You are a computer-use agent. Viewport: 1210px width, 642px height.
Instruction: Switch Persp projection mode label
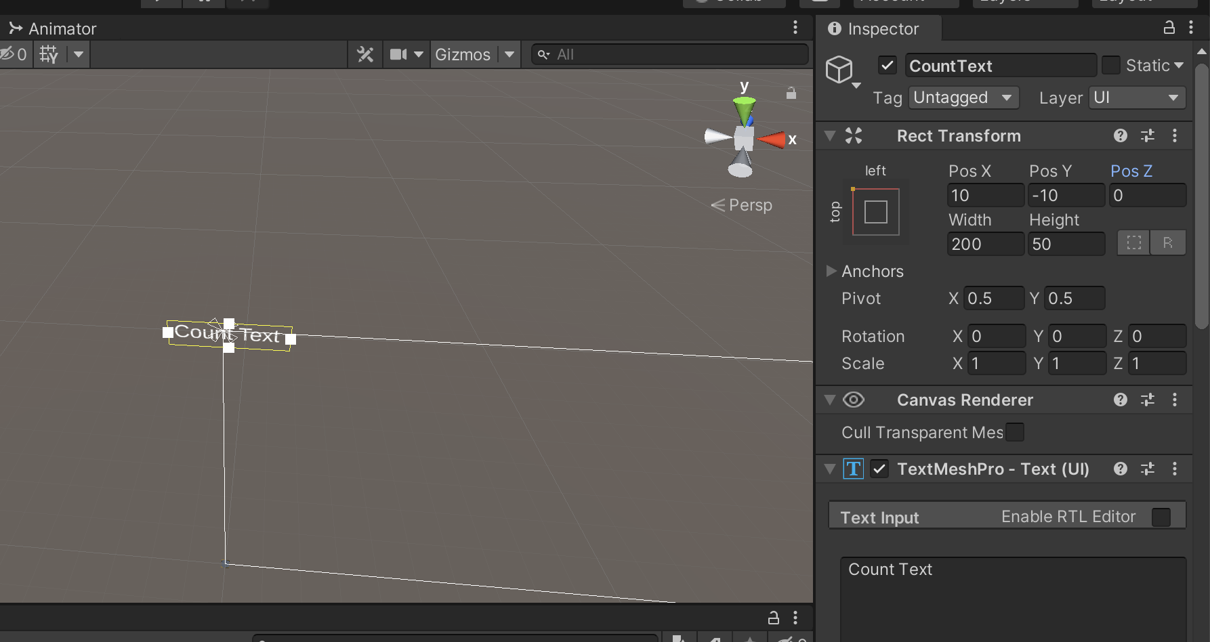point(742,205)
